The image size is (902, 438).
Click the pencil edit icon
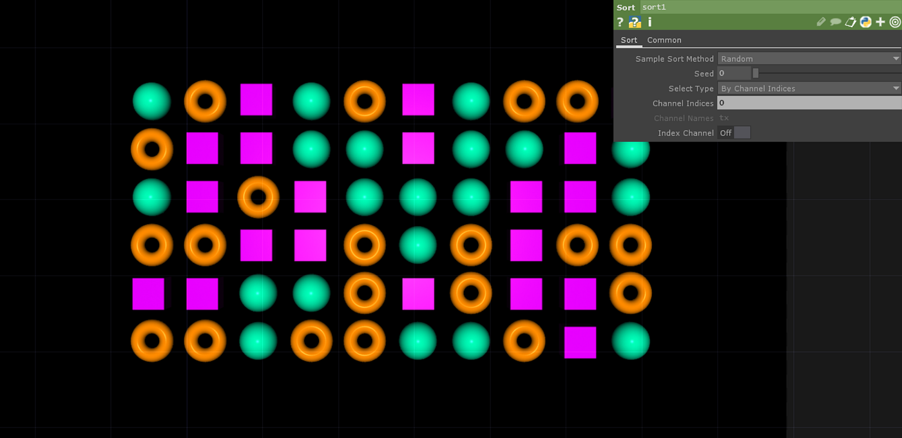pyautogui.click(x=821, y=22)
